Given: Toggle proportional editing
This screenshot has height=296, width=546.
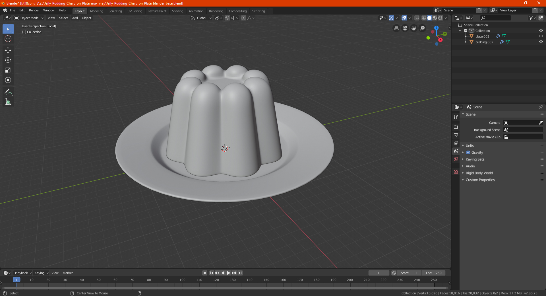Looking at the screenshot, I should point(243,18).
